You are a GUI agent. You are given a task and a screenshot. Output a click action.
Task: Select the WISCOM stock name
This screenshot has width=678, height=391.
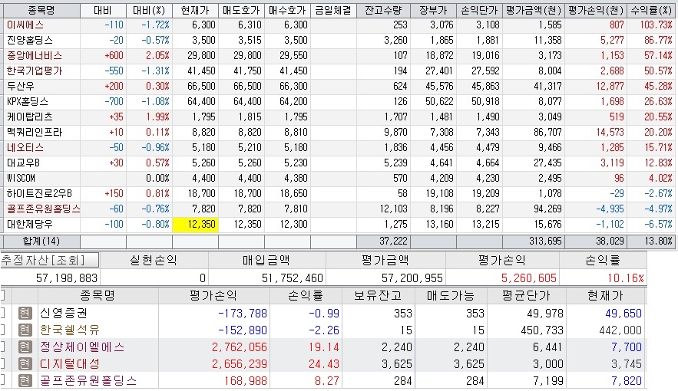(21, 178)
